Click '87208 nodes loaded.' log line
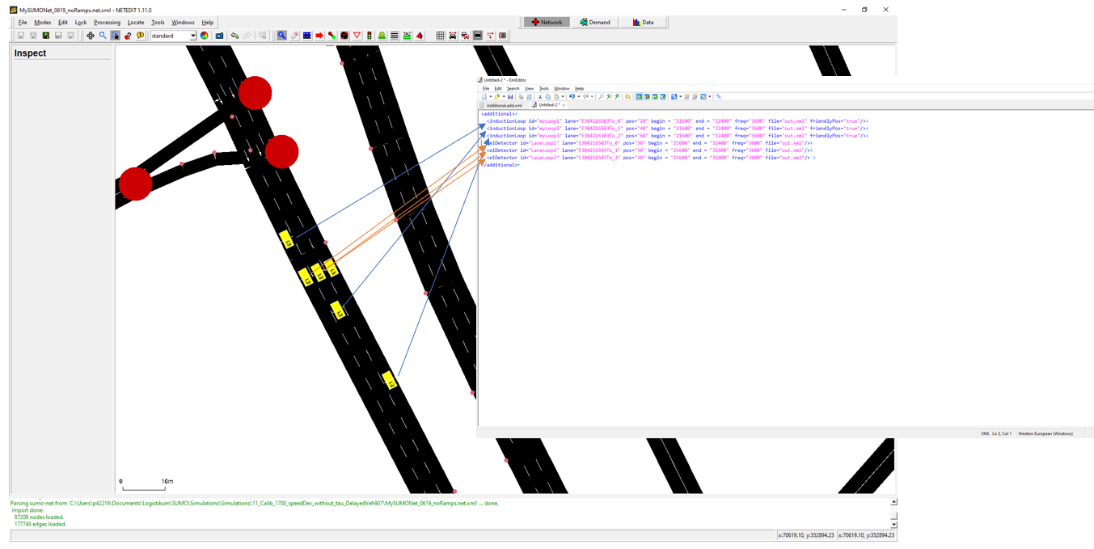 coord(39,517)
